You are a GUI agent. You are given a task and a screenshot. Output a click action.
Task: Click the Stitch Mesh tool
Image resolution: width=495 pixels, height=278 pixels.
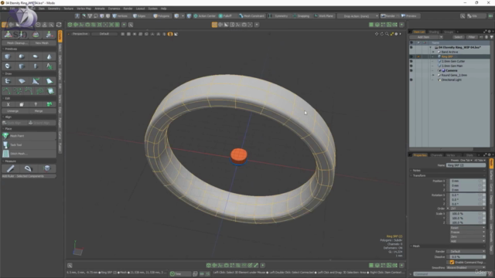coord(29,154)
